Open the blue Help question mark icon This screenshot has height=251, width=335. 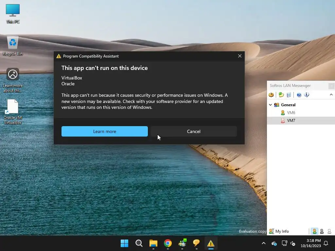tap(299, 95)
